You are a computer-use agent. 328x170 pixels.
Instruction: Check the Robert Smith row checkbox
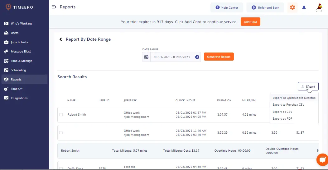pos(61,114)
